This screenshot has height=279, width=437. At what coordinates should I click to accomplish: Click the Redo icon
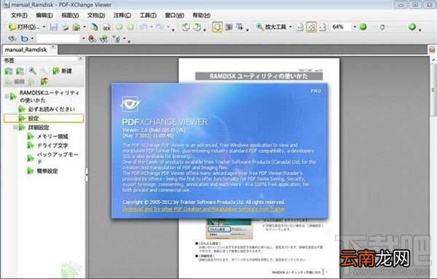click(160, 27)
